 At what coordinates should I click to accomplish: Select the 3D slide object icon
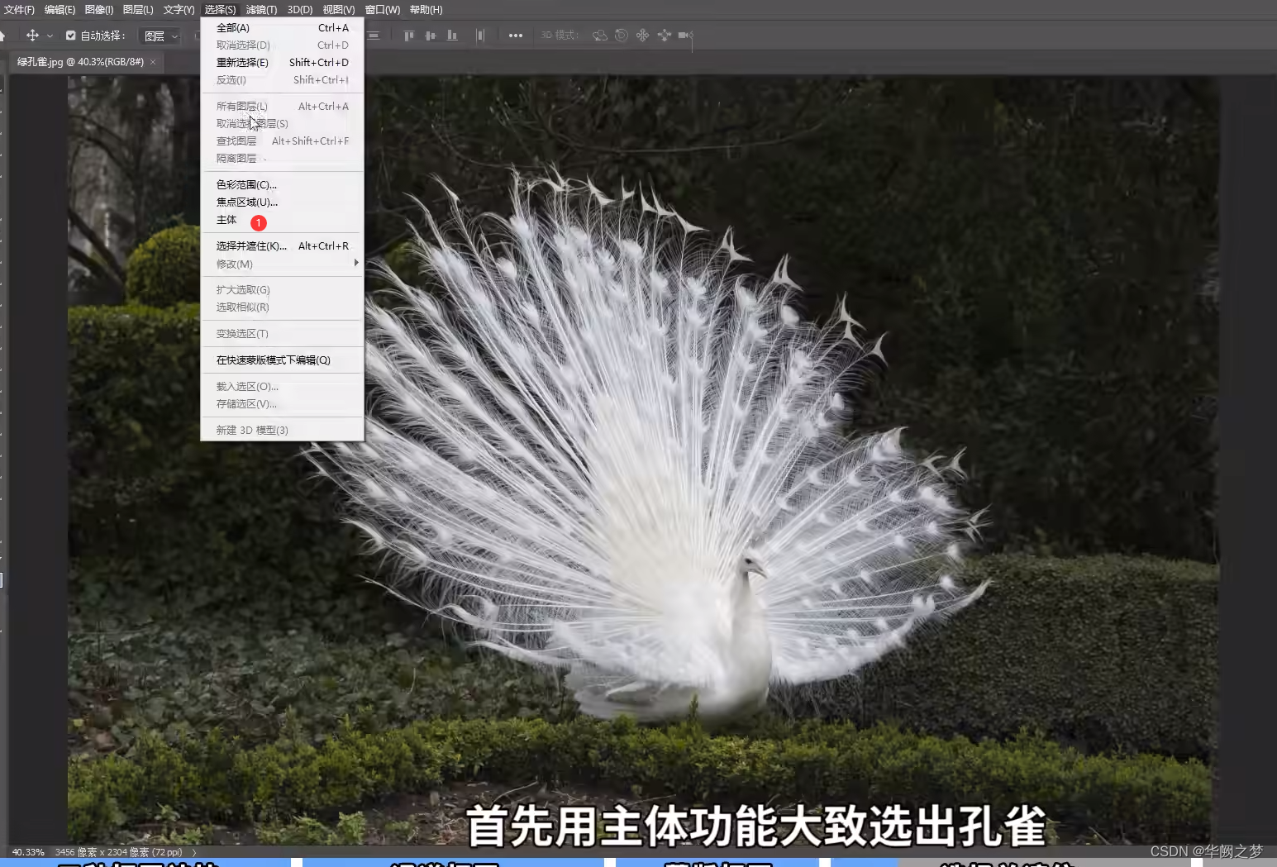(664, 36)
